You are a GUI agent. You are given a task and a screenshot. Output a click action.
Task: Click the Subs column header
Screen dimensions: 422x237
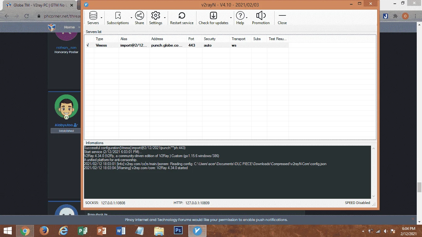259,39
